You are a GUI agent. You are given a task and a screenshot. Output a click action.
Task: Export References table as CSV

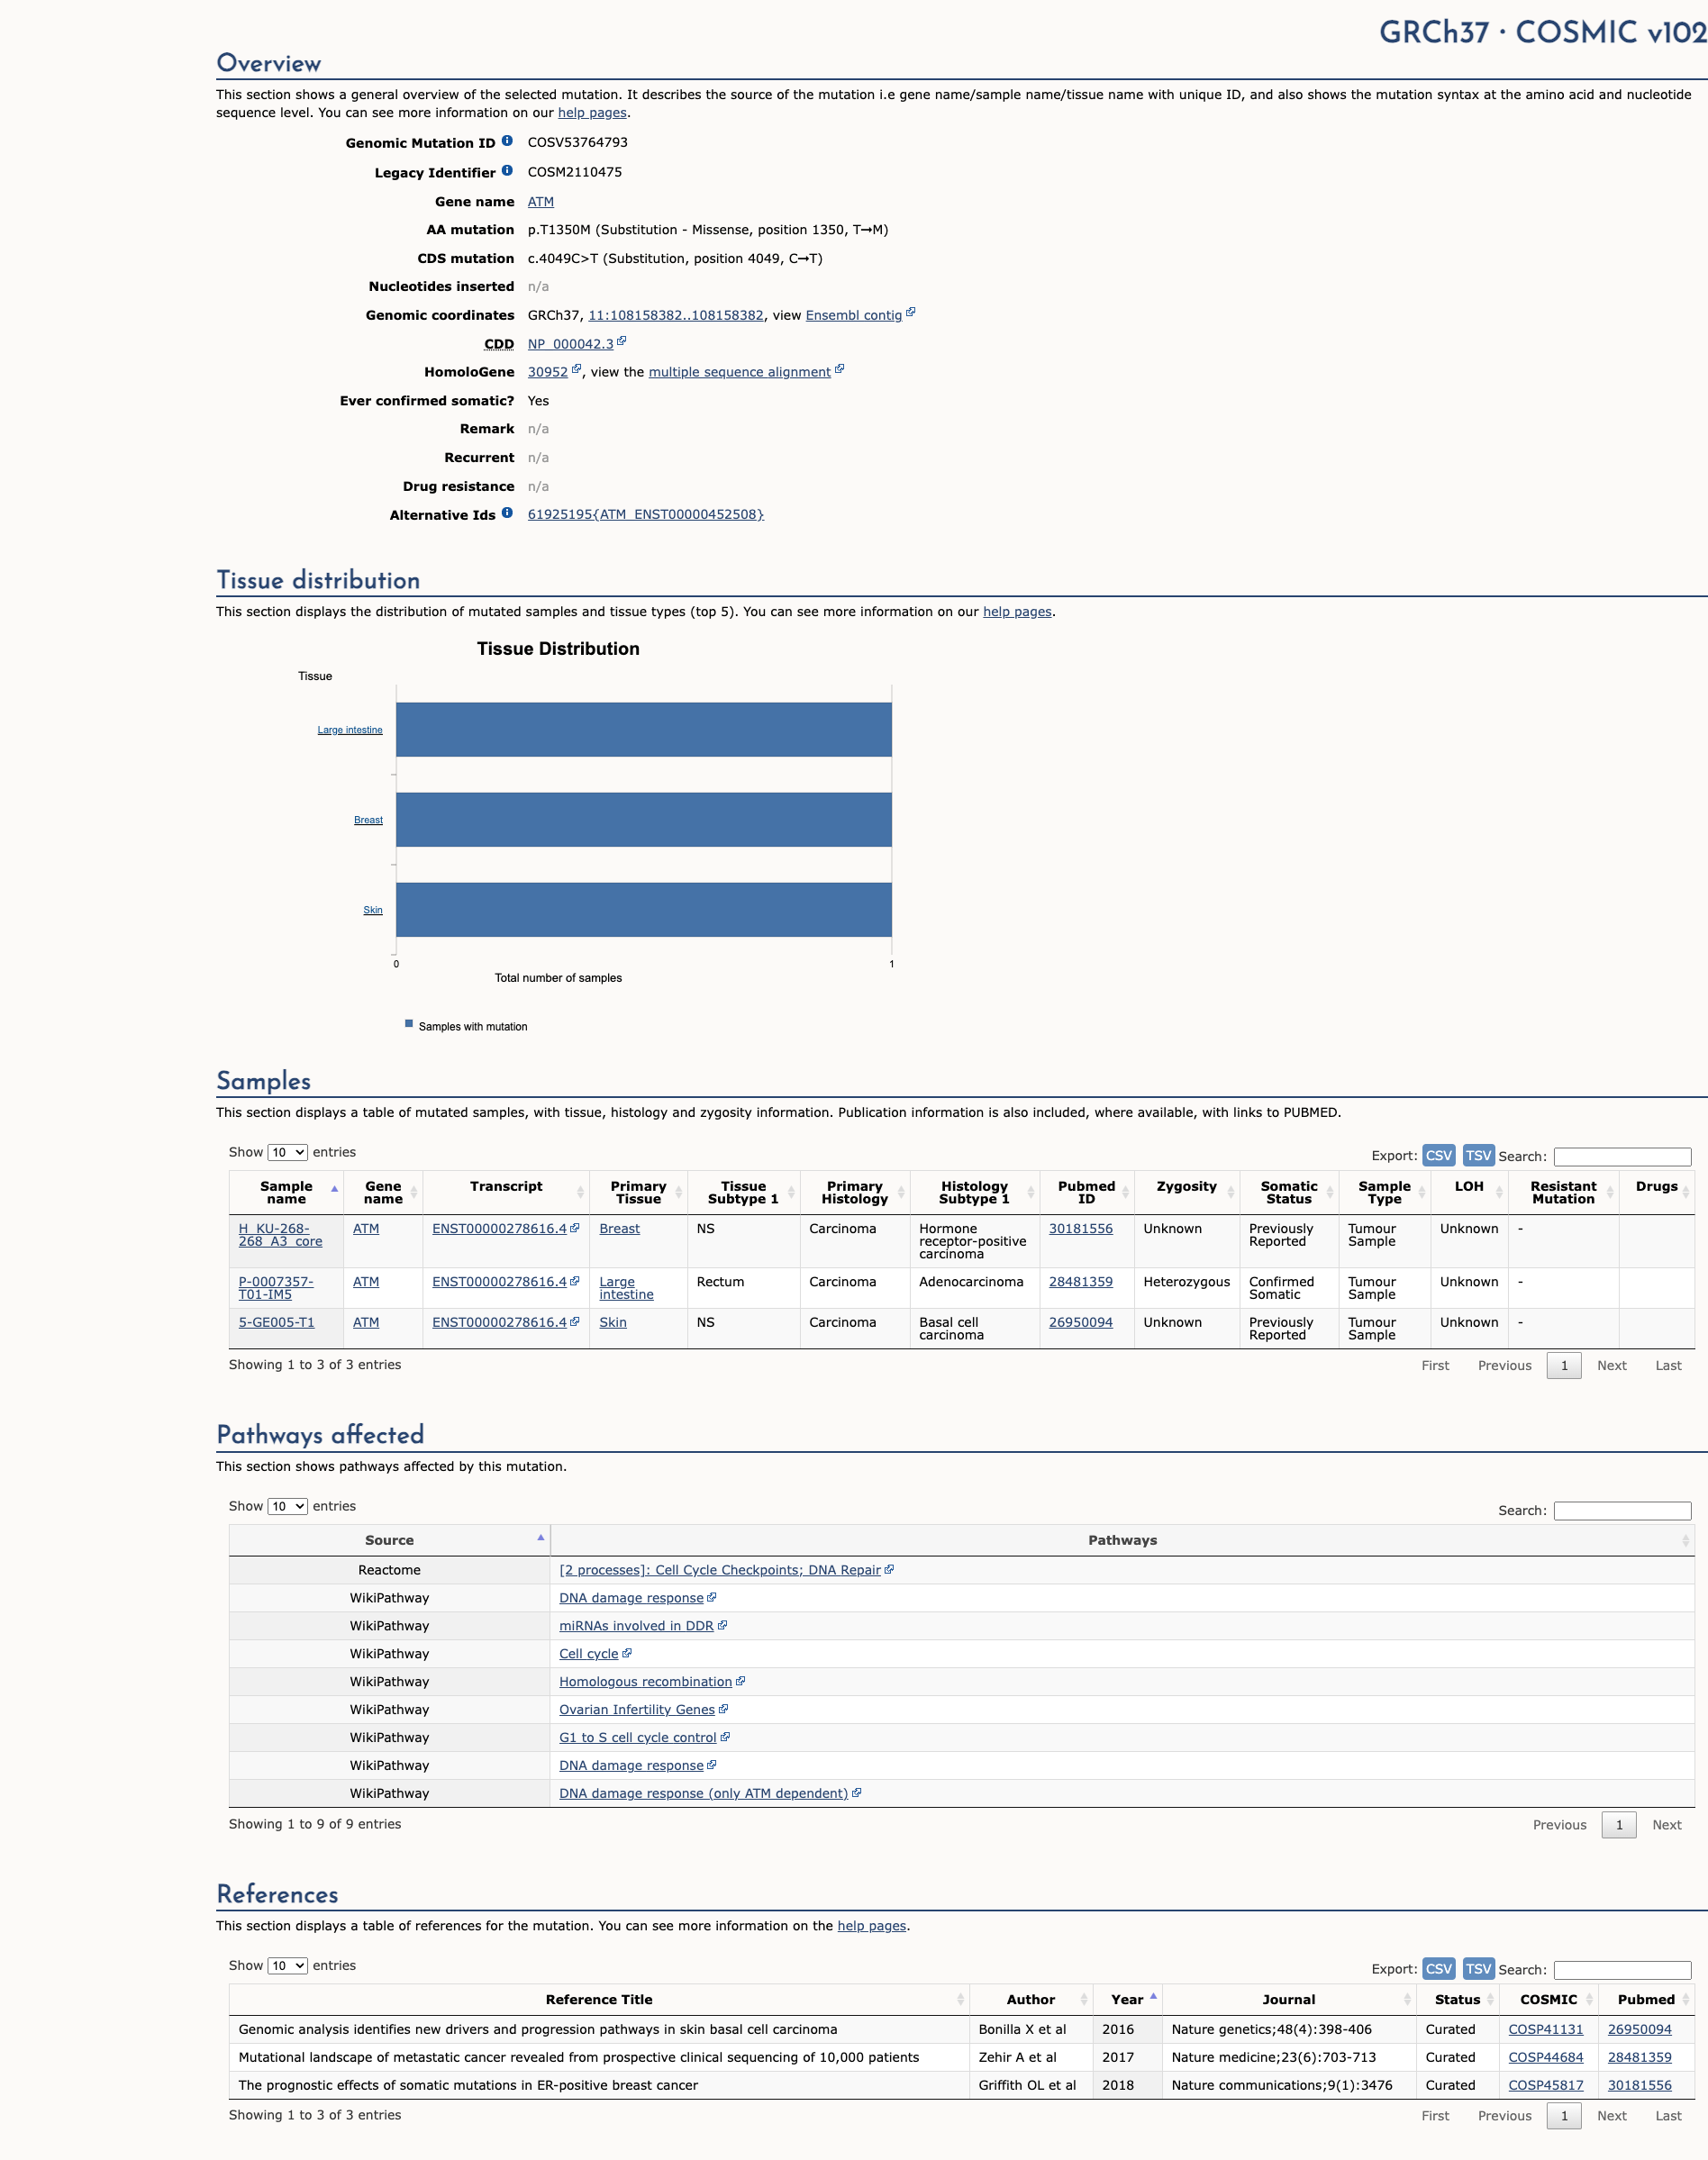coord(1438,1968)
